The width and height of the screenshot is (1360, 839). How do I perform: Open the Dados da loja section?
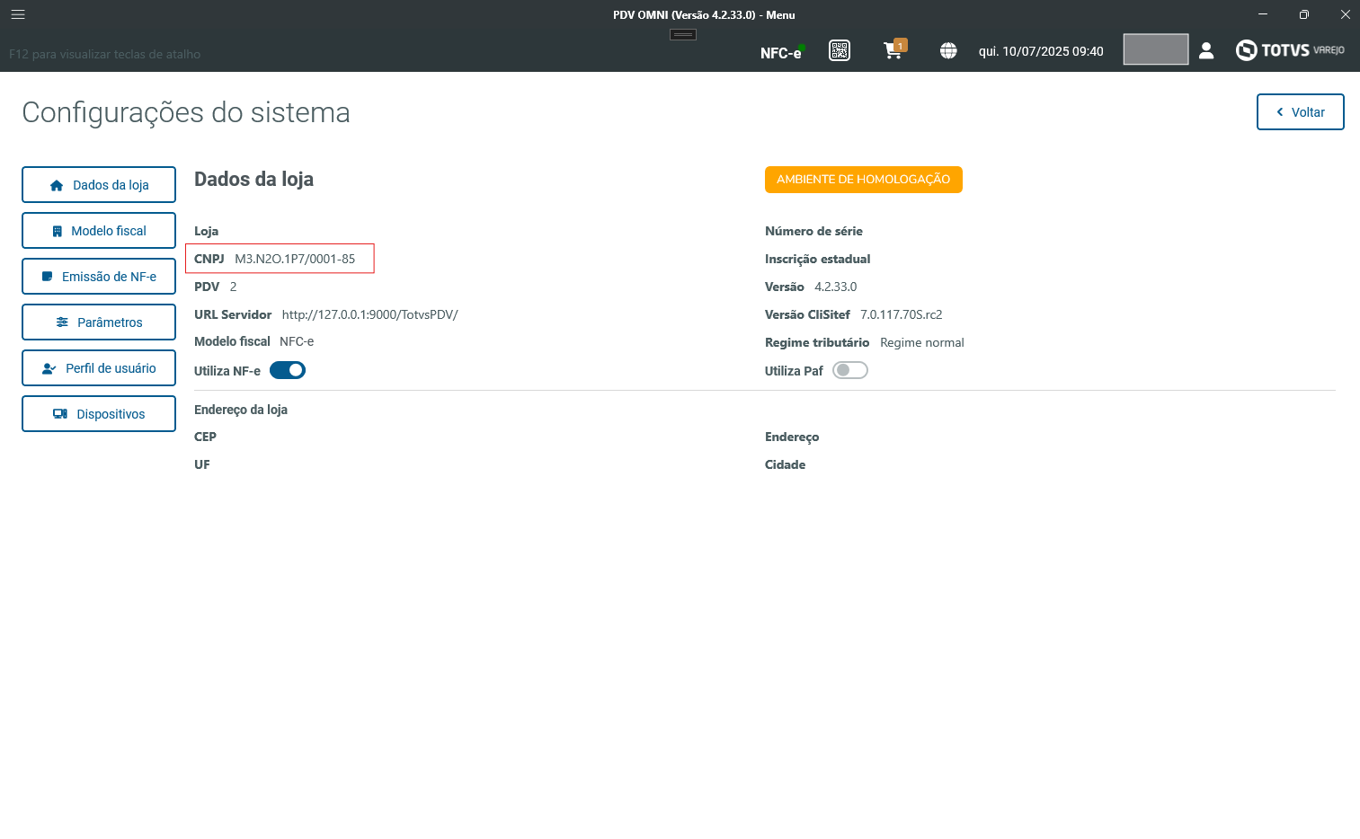coord(99,185)
